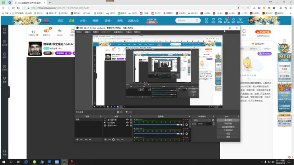The image size is (294, 165).
Task: Mute the first mixer channel
Action: 182,125
